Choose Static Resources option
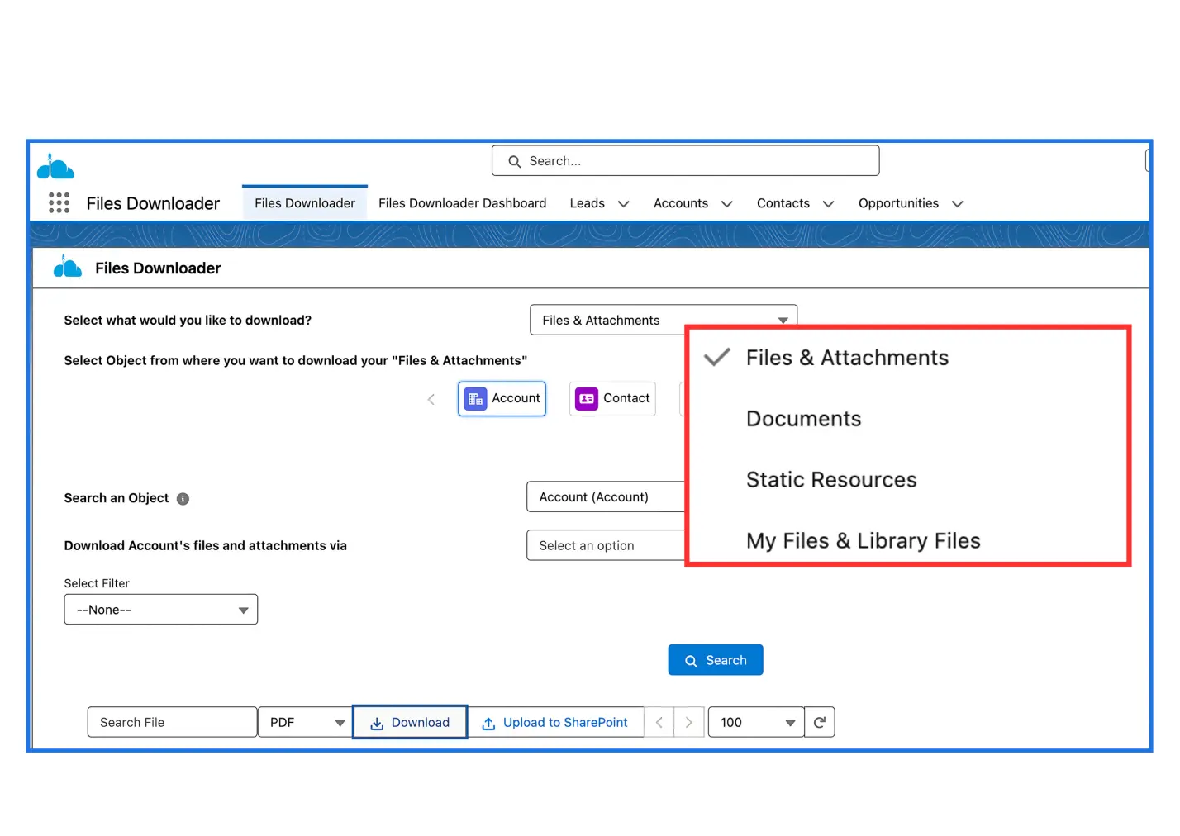The height and width of the screenshot is (836, 1180). point(830,480)
